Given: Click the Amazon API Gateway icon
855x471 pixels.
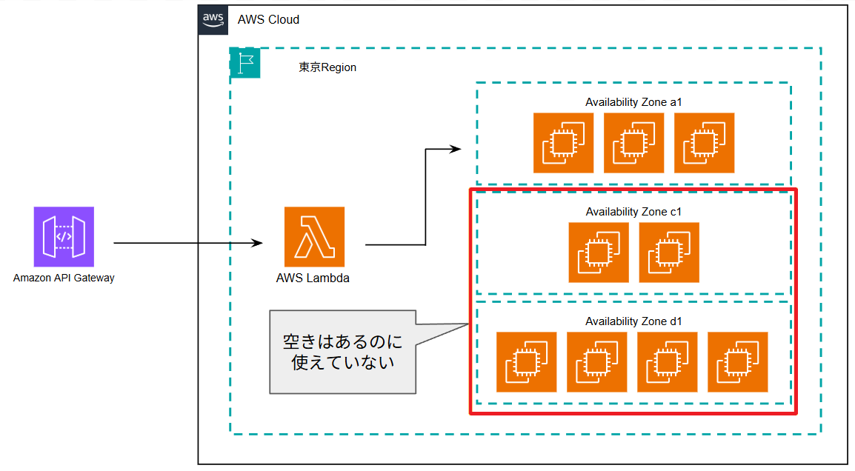Looking at the screenshot, I should 64,236.
